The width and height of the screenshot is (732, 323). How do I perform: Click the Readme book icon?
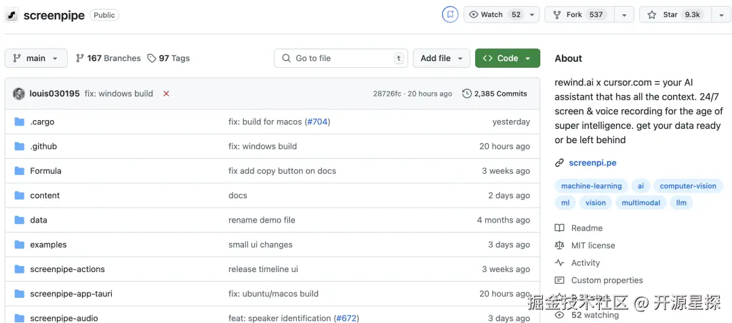[x=559, y=228]
